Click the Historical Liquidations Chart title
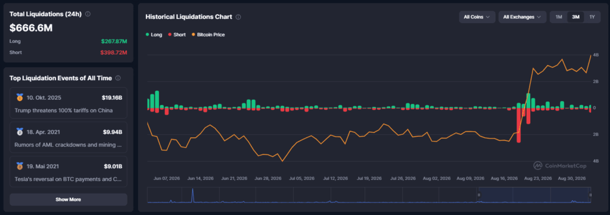610x215 pixels. pos(189,17)
